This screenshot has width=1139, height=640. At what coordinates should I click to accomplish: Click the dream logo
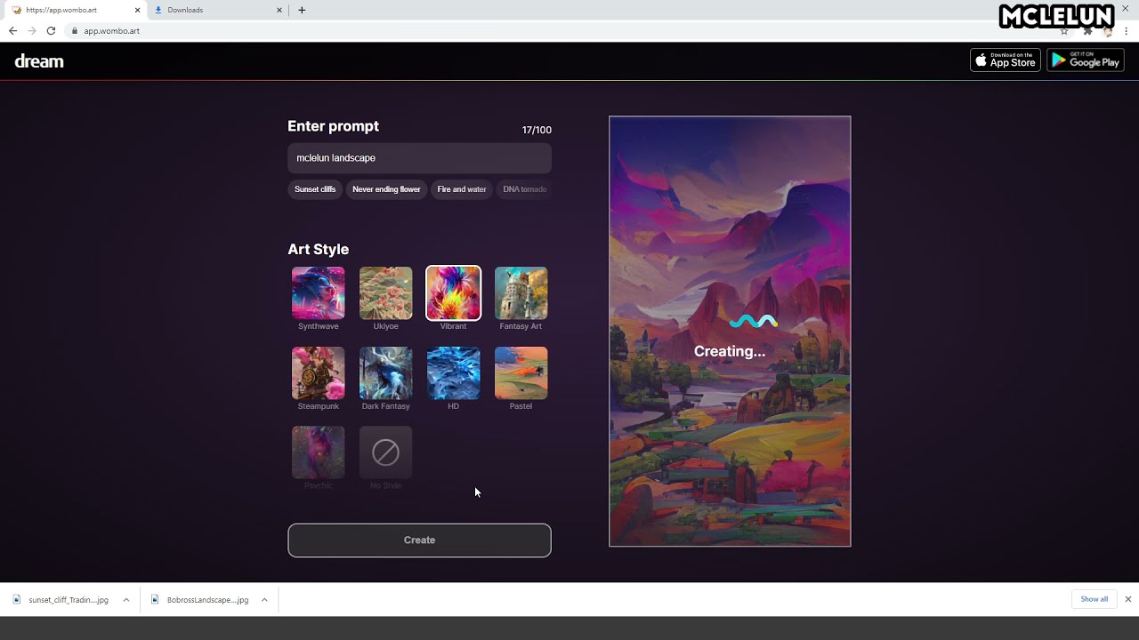39,61
